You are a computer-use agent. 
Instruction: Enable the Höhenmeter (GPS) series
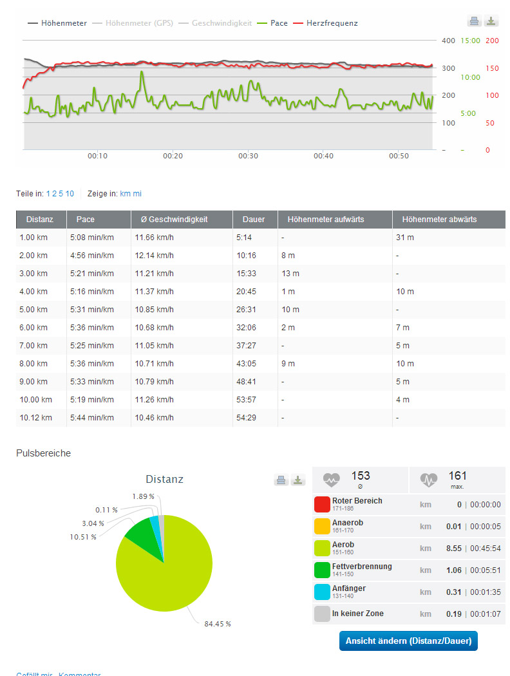click(136, 23)
